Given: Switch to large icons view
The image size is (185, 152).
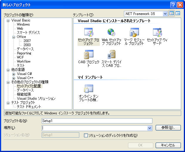Looking at the screenshot, I should coord(171,14).
